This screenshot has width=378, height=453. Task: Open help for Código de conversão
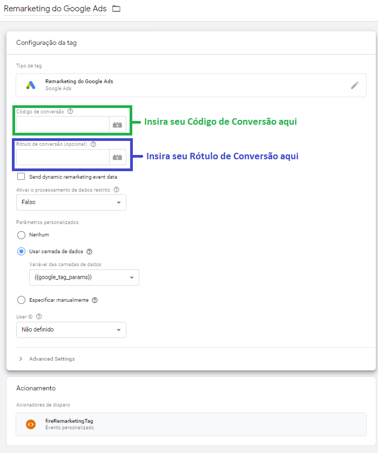(70, 111)
